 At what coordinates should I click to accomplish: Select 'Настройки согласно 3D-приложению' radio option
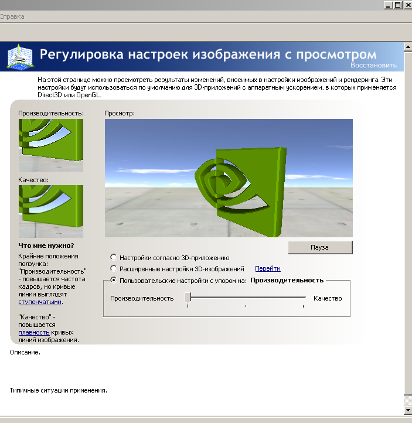[x=113, y=257]
